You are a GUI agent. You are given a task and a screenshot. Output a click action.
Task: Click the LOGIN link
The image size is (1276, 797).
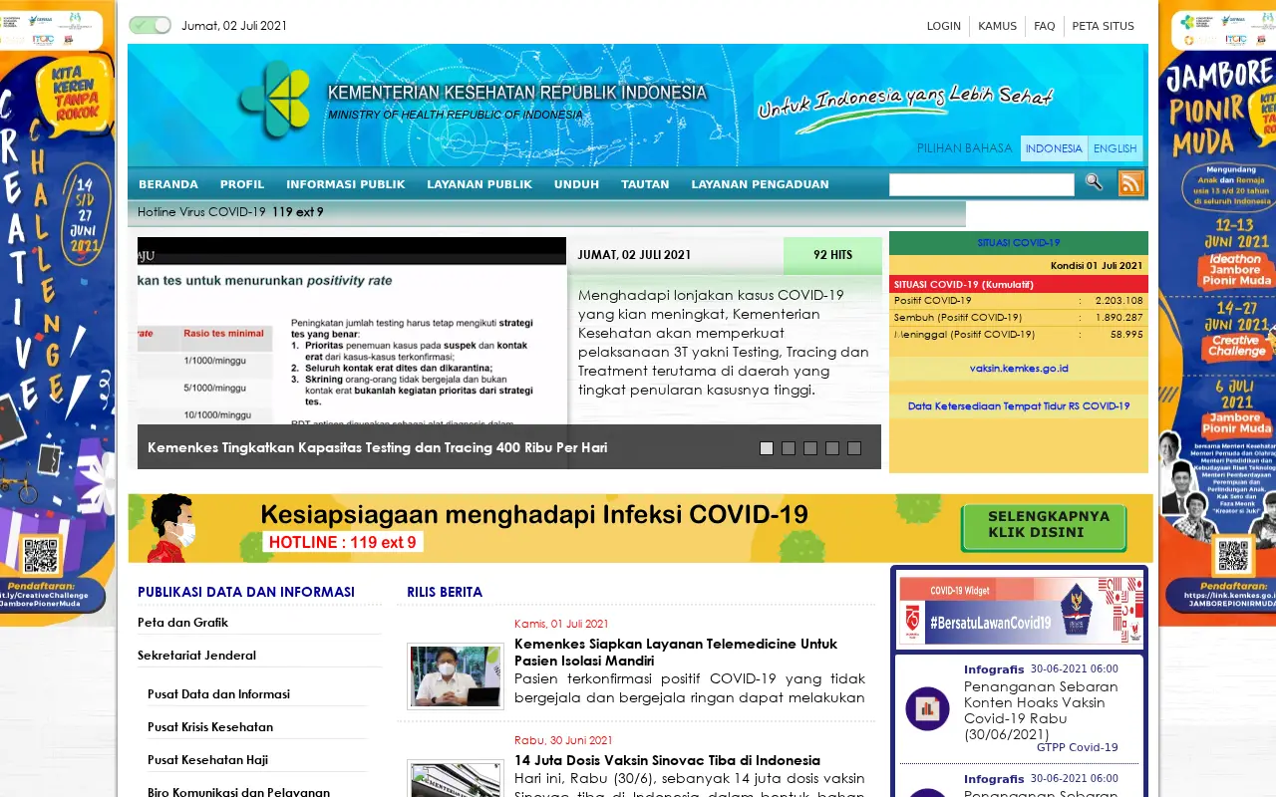tap(944, 26)
